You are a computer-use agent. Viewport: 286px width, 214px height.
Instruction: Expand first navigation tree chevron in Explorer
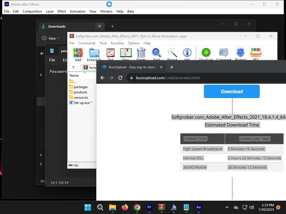coord(41,75)
